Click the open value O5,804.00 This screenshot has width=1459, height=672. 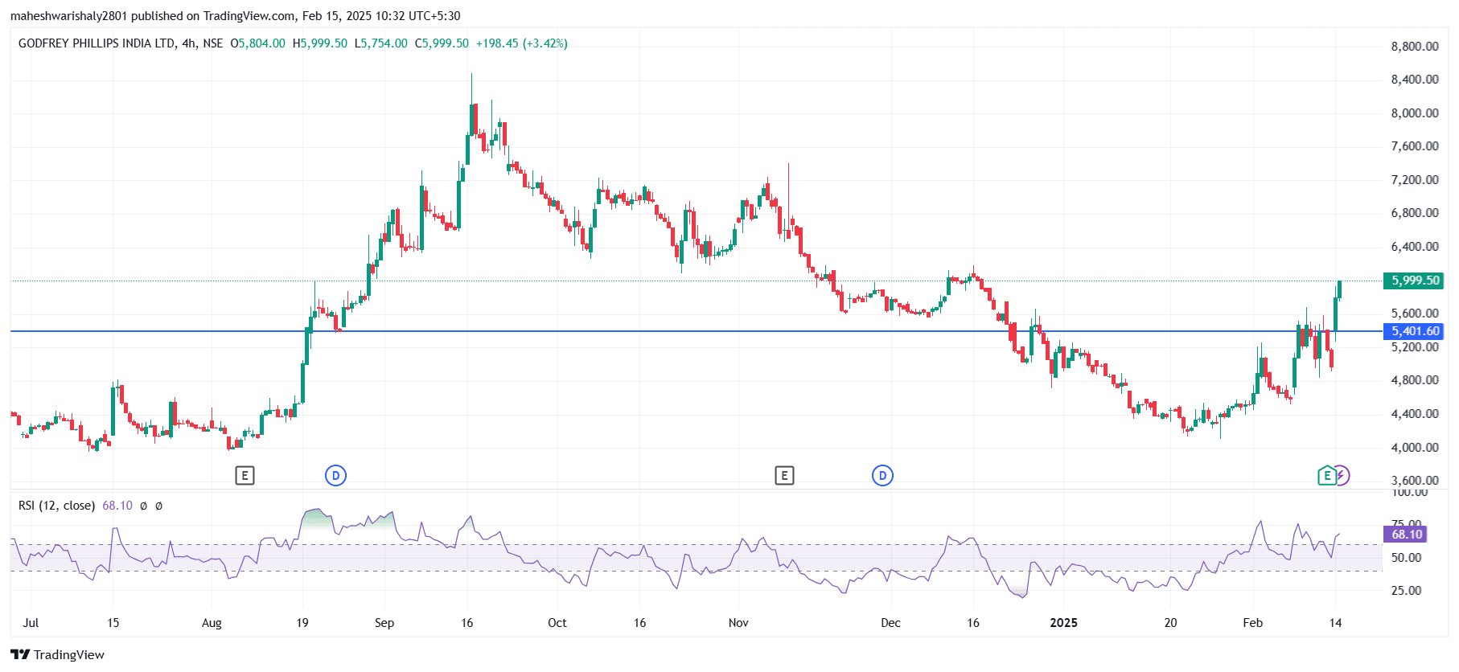coord(257,43)
